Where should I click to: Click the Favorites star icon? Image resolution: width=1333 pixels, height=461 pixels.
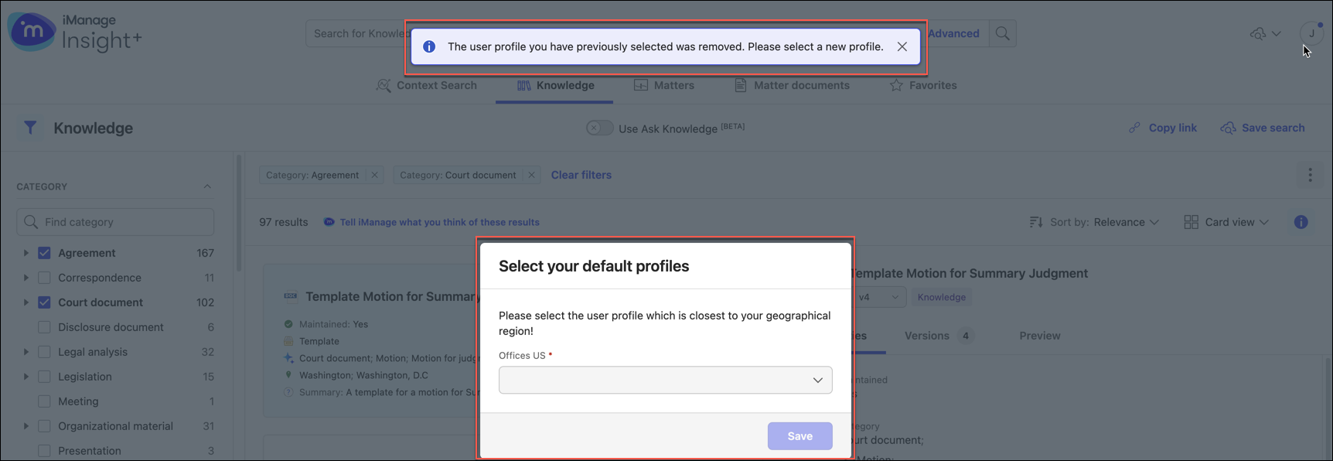click(896, 85)
